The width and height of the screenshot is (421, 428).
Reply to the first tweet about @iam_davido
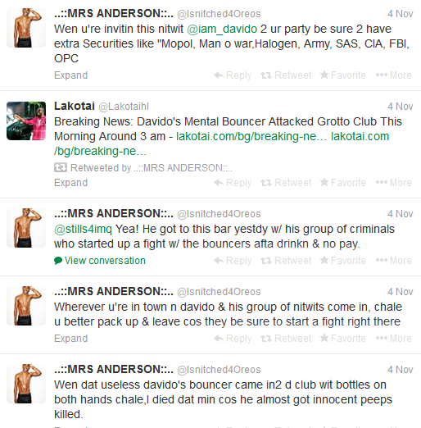coord(233,75)
